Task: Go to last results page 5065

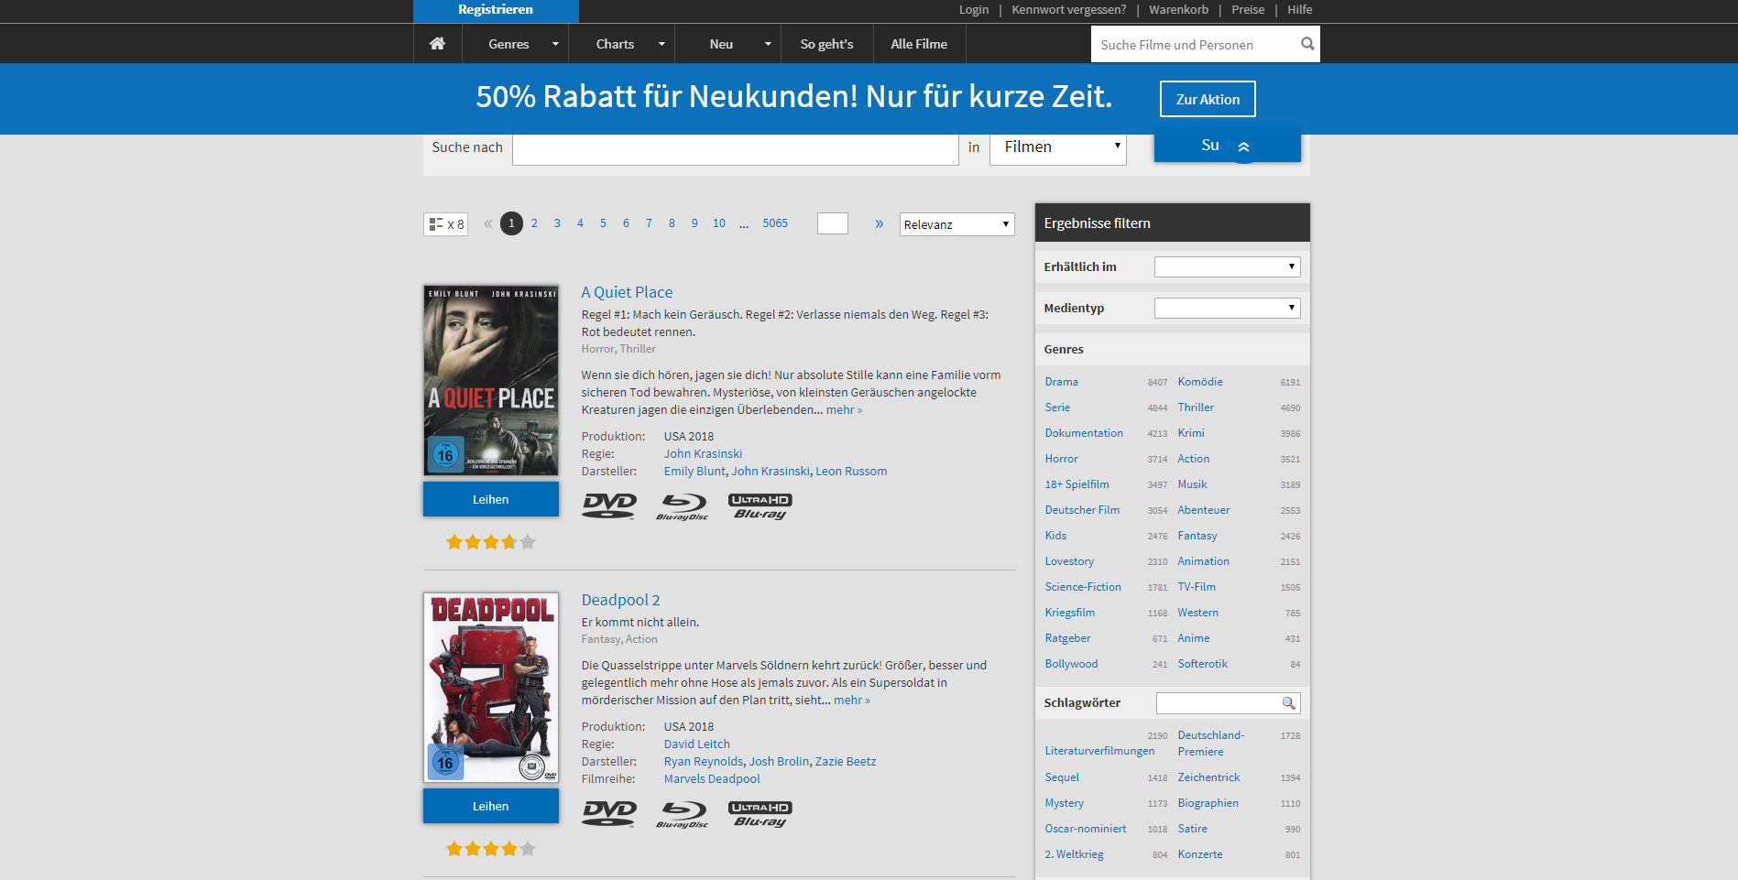Action: (x=775, y=223)
